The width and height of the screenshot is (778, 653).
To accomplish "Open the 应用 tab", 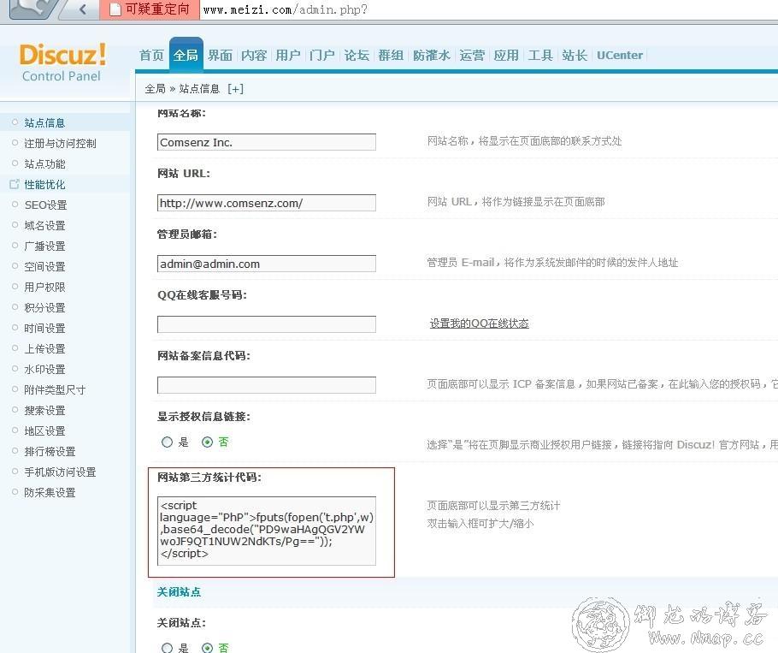I will 506,55.
